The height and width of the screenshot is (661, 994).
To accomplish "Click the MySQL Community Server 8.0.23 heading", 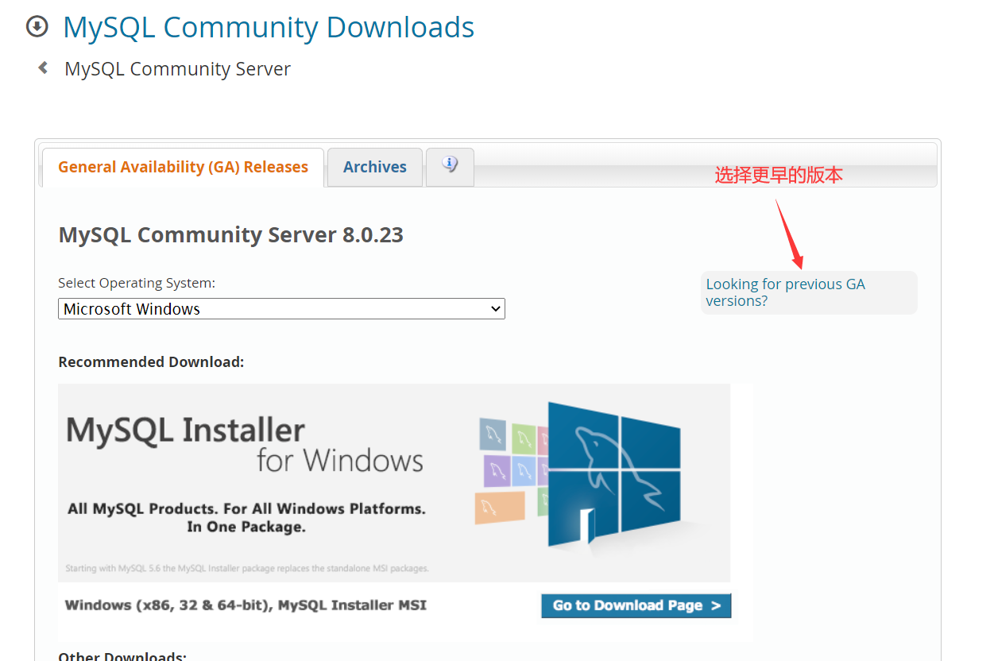I will click(231, 235).
